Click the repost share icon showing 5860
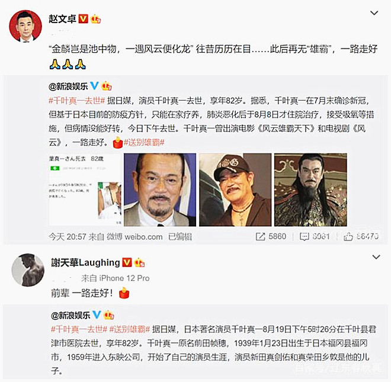The height and width of the screenshot is (382, 391). (260, 237)
